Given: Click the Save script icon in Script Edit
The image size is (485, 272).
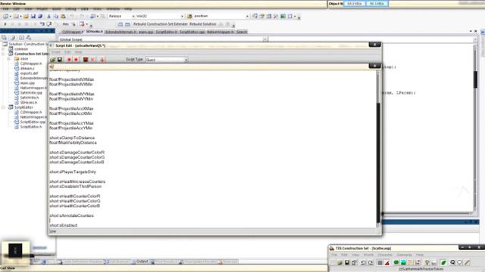Looking at the screenshot, I should pyautogui.click(x=60, y=60).
